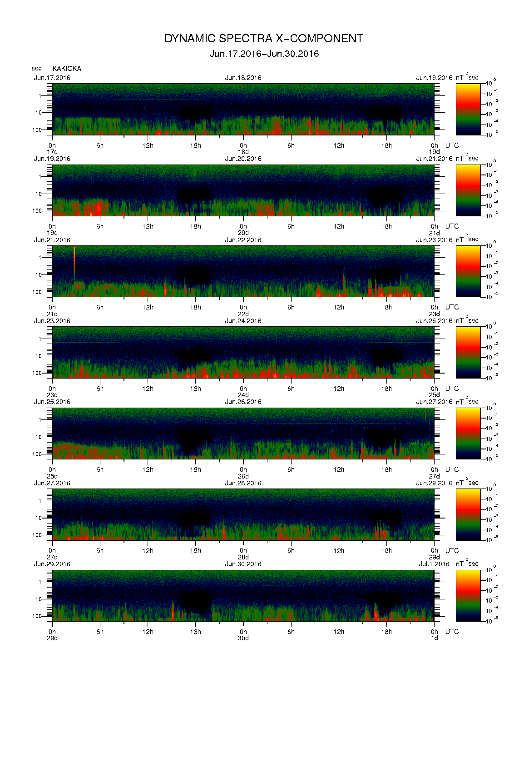Click the Jun.22.2016 date label
This screenshot has width=529, height=763.
click(x=243, y=240)
